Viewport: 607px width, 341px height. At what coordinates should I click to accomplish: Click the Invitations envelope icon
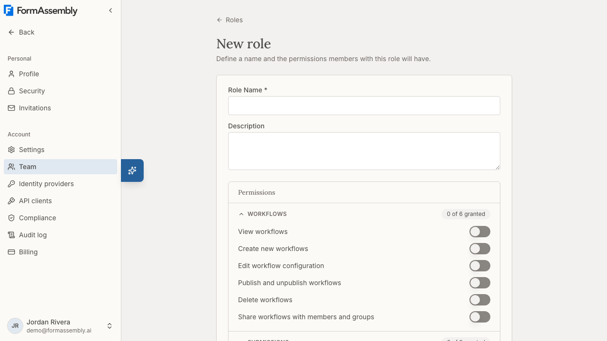11,108
